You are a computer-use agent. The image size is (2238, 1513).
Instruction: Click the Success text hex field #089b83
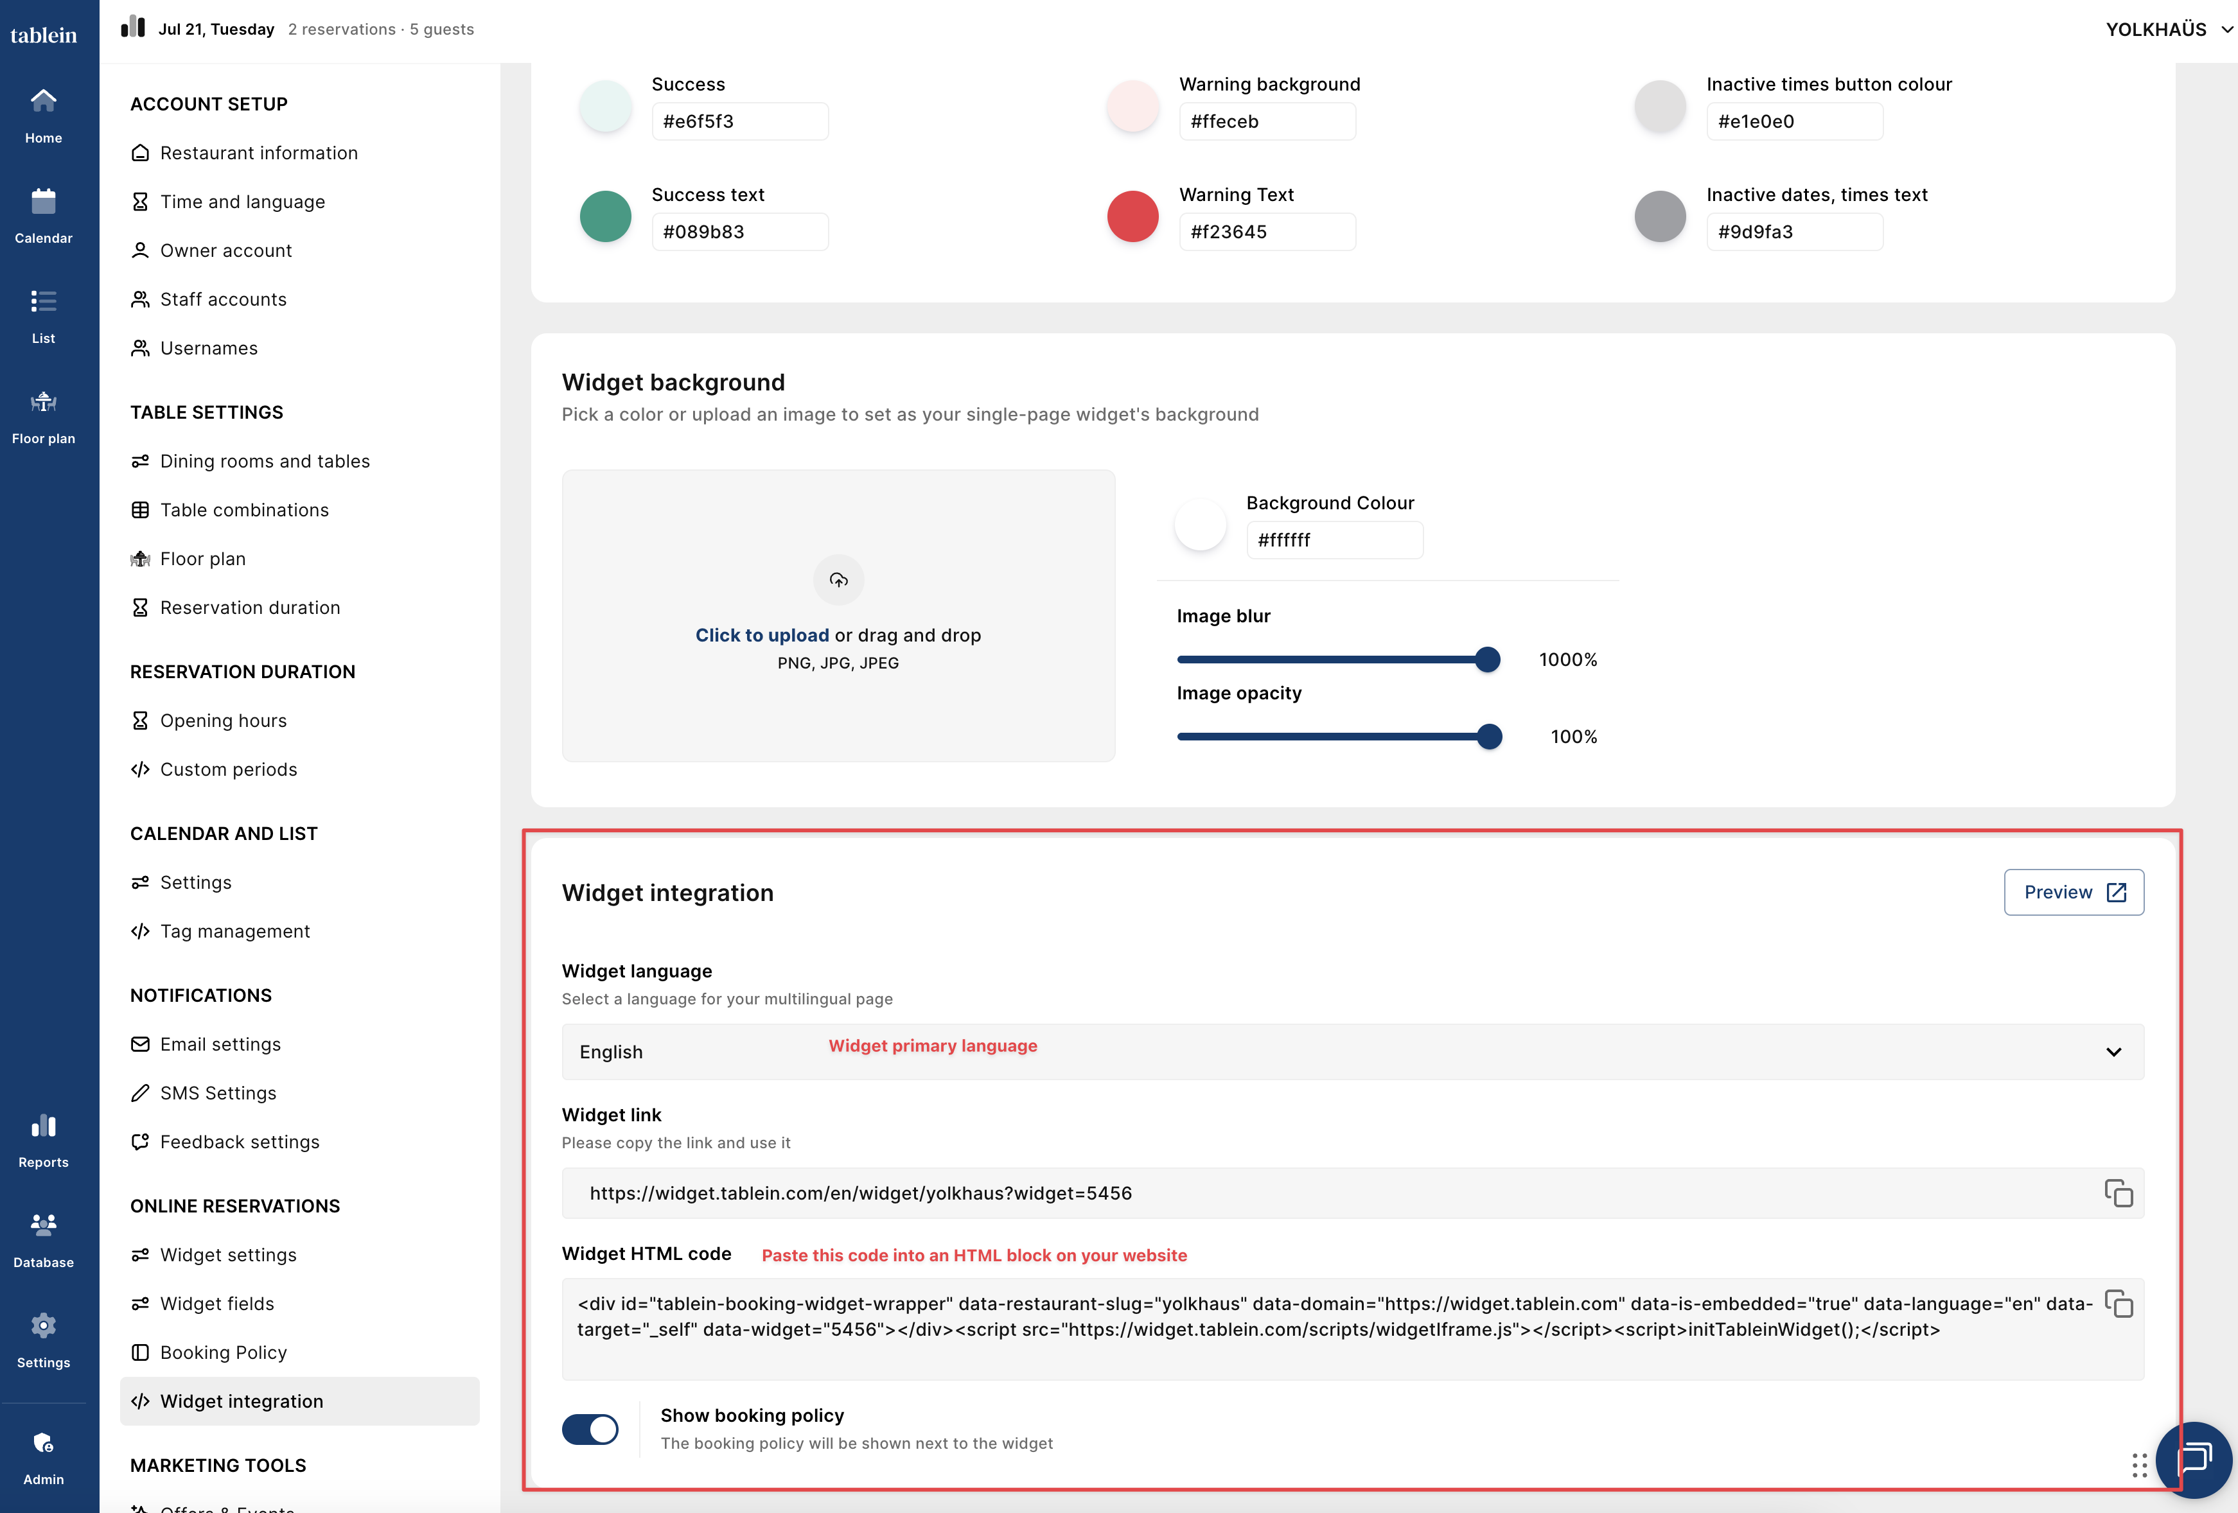pos(739,232)
